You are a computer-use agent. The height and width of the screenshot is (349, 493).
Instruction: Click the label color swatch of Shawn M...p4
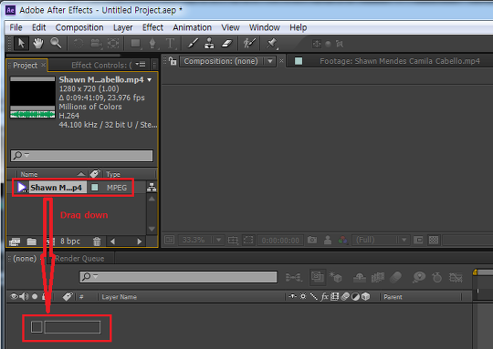pos(94,188)
